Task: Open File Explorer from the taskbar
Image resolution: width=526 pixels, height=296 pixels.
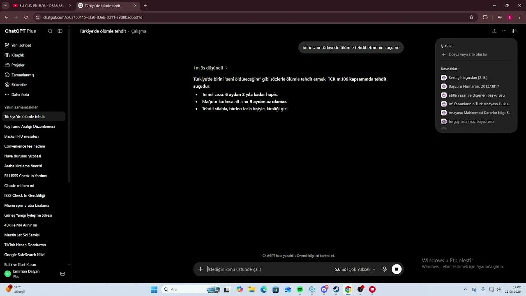Action: [x=251, y=289]
